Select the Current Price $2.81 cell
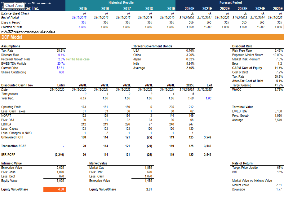 [60, 68]
